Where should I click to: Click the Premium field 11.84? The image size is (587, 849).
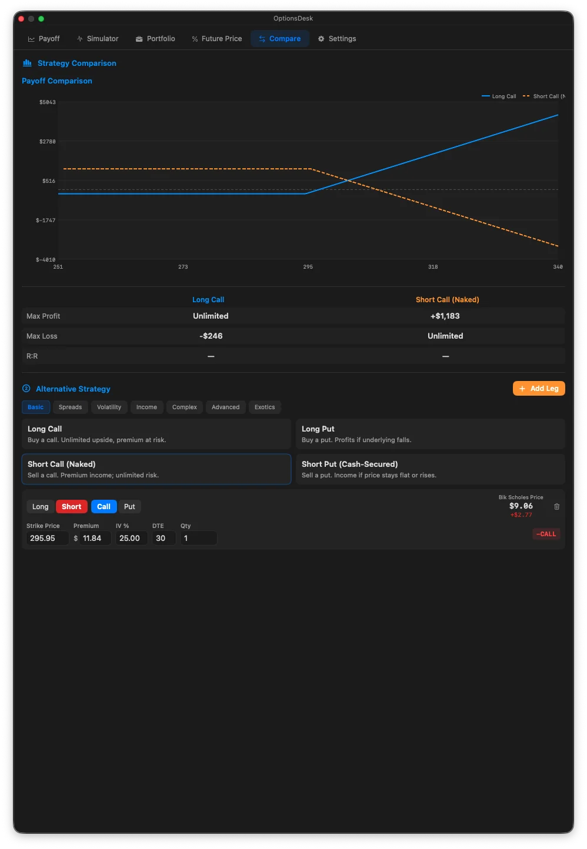[x=95, y=538]
